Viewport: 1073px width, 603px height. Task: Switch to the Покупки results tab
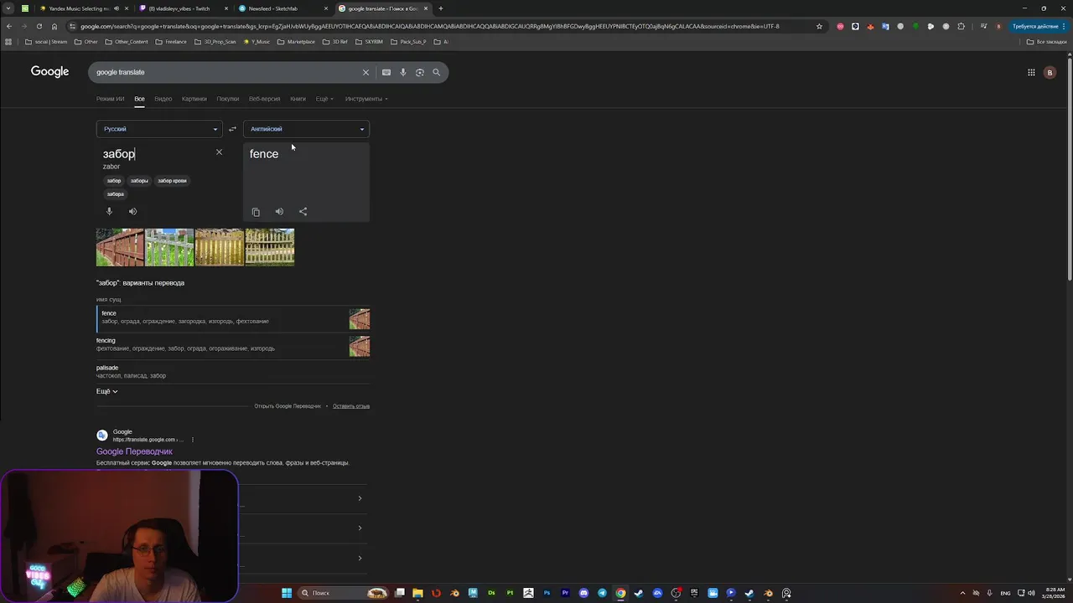pyautogui.click(x=228, y=99)
